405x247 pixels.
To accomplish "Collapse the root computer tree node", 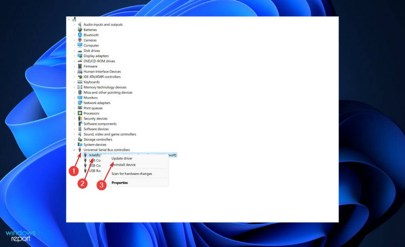I will (x=69, y=19).
